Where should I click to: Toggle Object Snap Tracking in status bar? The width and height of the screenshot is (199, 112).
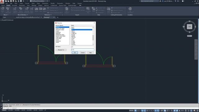point(155,111)
